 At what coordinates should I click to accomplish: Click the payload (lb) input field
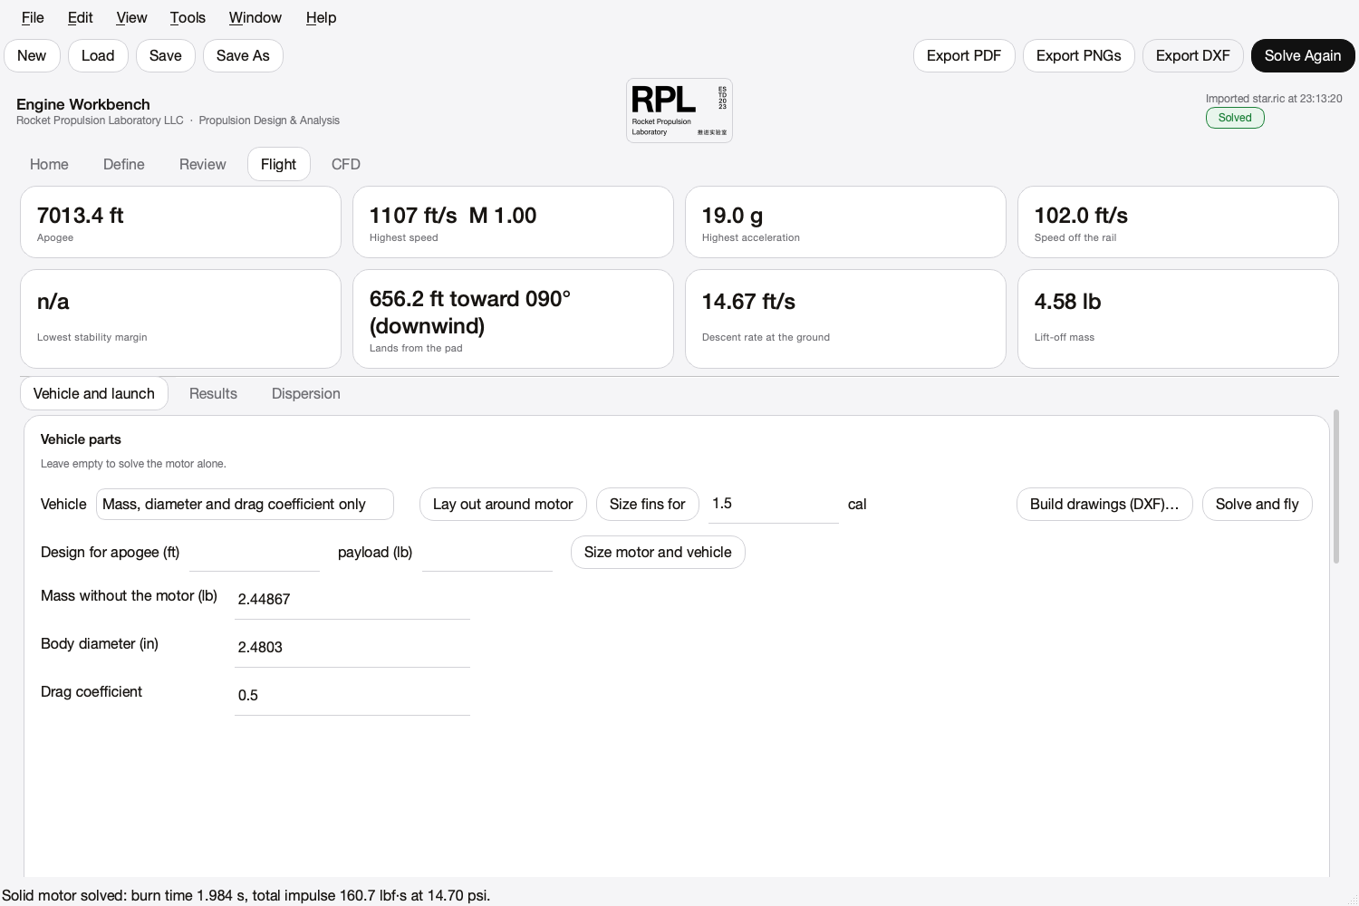click(487, 553)
